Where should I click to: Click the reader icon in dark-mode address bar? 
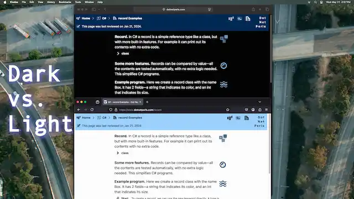pyautogui.click(x=210, y=9)
